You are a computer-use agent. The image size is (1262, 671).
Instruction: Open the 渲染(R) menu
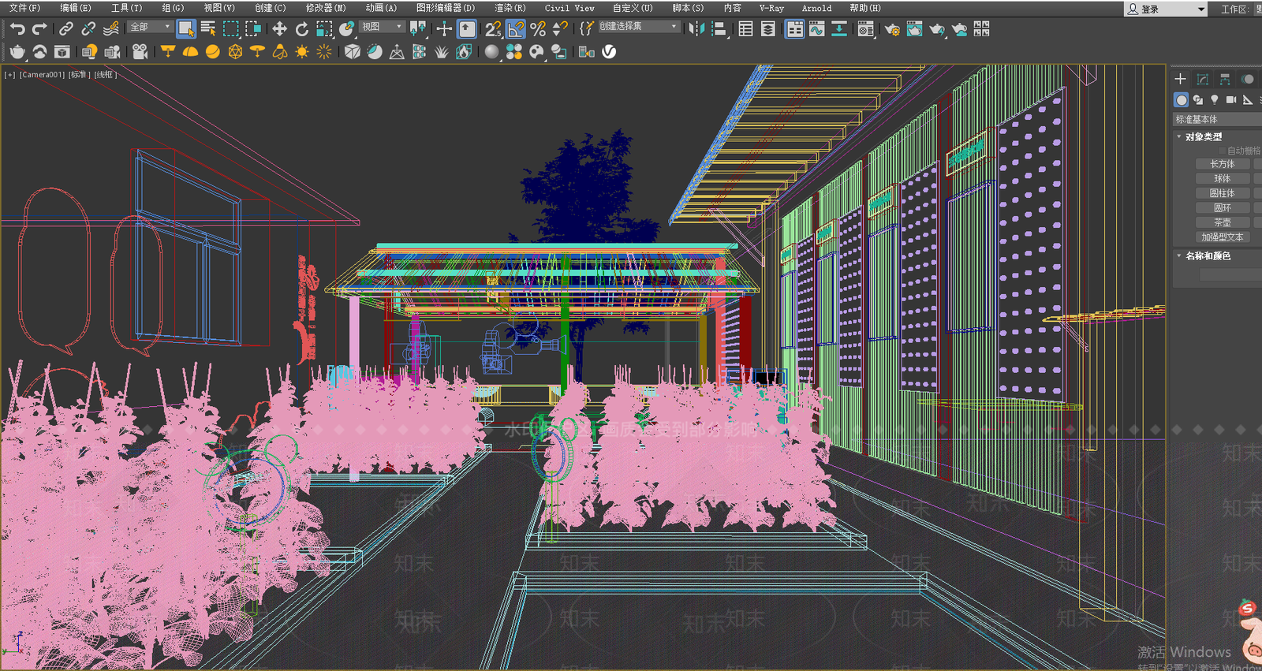pos(510,8)
